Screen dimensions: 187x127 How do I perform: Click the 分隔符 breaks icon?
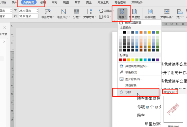coord(101,11)
